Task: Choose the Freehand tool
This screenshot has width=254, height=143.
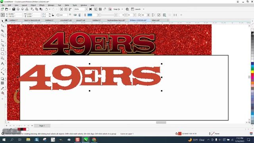Action: (x=2, y=41)
